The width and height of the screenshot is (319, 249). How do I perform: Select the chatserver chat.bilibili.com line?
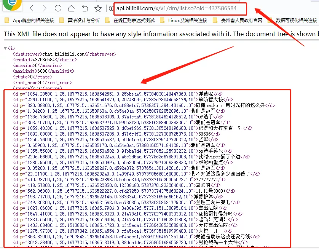coord(65,54)
